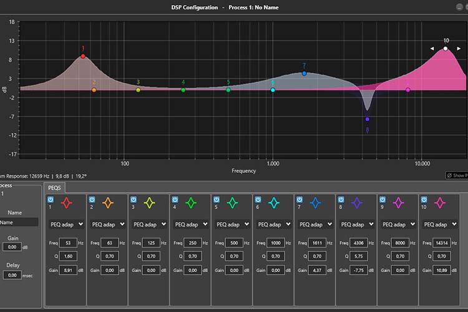Click the Delay field in msec
The height and width of the screenshot is (312, 468).
12,275
